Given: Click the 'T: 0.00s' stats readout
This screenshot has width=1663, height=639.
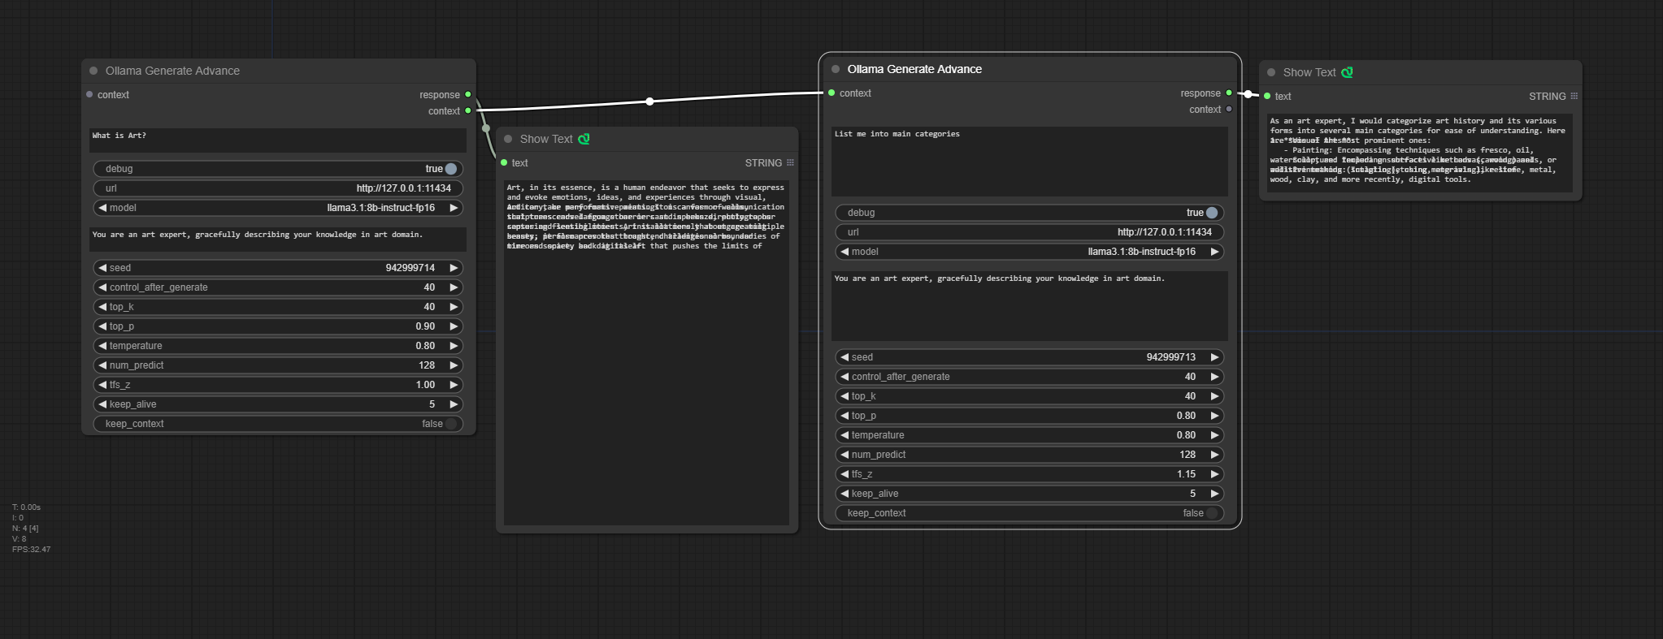Looking at the screenshot, I should 26,507.
